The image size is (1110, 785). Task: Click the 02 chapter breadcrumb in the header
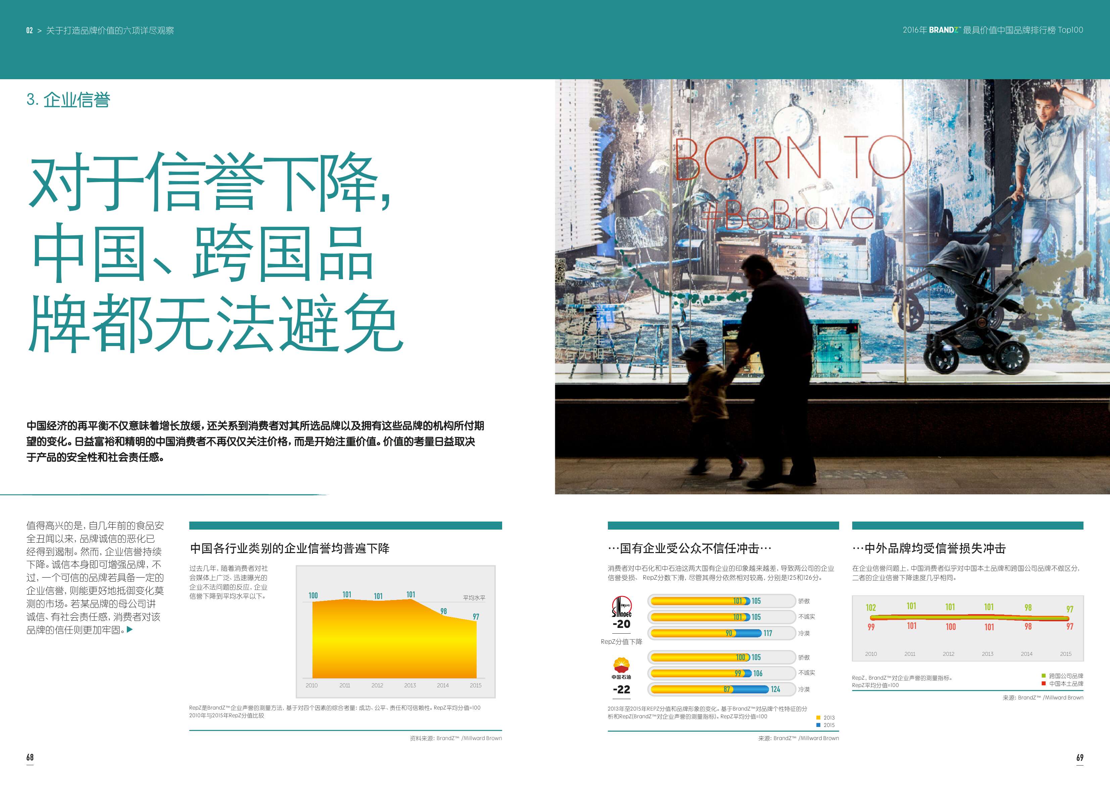point(30,31)
